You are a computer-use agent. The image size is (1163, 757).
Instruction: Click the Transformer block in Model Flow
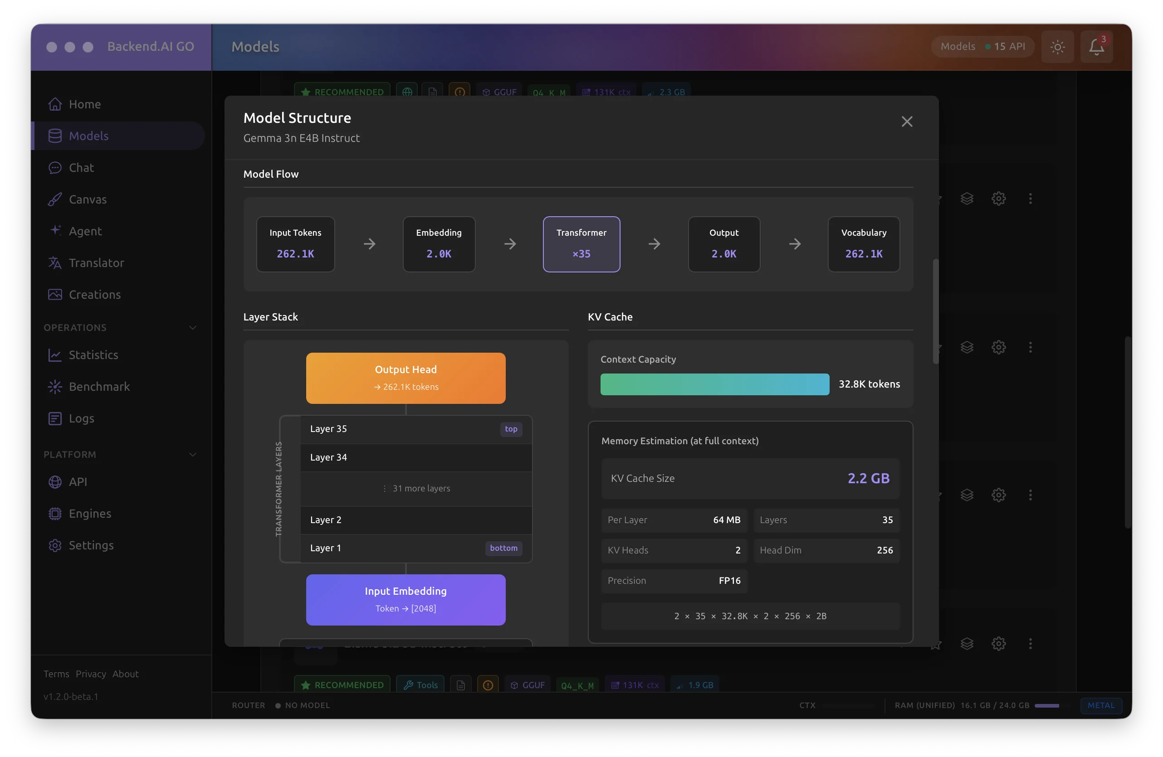pos(581,244)
